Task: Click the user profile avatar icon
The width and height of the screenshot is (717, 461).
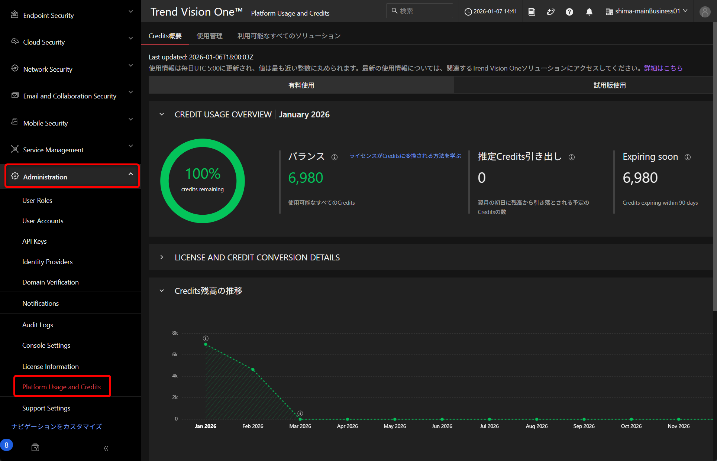Action: [705, 12]
